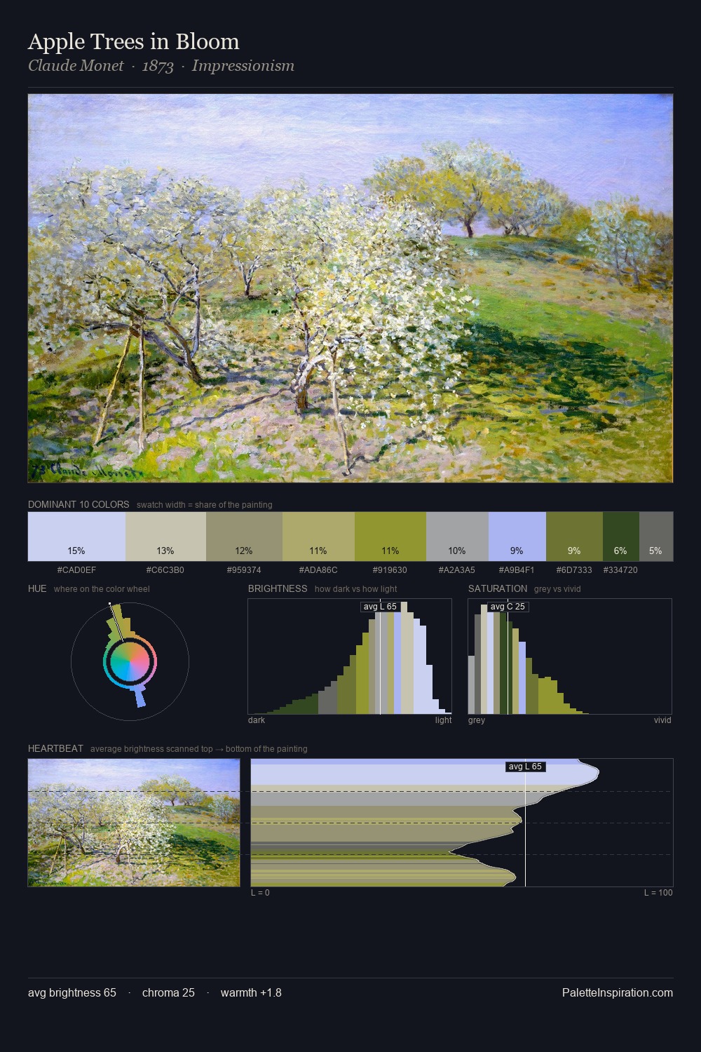This screenshot has width=701, height=1052.
Task: Click the hex code label #CAD0EF
Action: pyautogui.click(x=76, y=570)
